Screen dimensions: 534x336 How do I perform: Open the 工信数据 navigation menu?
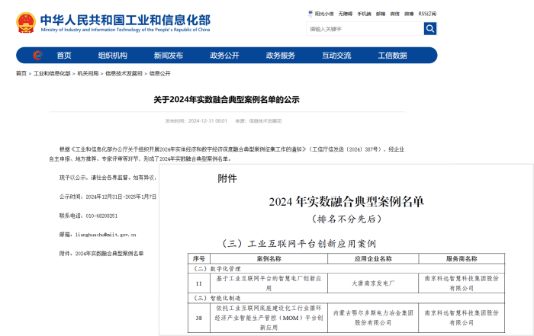coord(392,56)
